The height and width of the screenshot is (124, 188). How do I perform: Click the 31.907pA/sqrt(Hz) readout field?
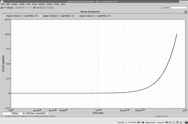pyautogui.click(x=33, y=113)
